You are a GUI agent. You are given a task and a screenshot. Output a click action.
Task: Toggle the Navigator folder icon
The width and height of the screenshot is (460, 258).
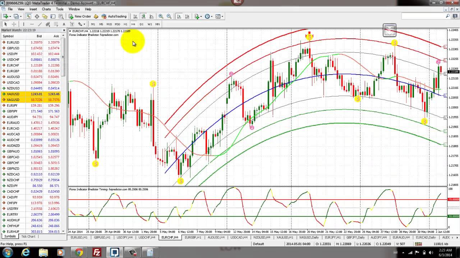(45, 16)
